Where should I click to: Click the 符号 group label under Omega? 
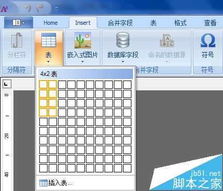coord(207,70)
